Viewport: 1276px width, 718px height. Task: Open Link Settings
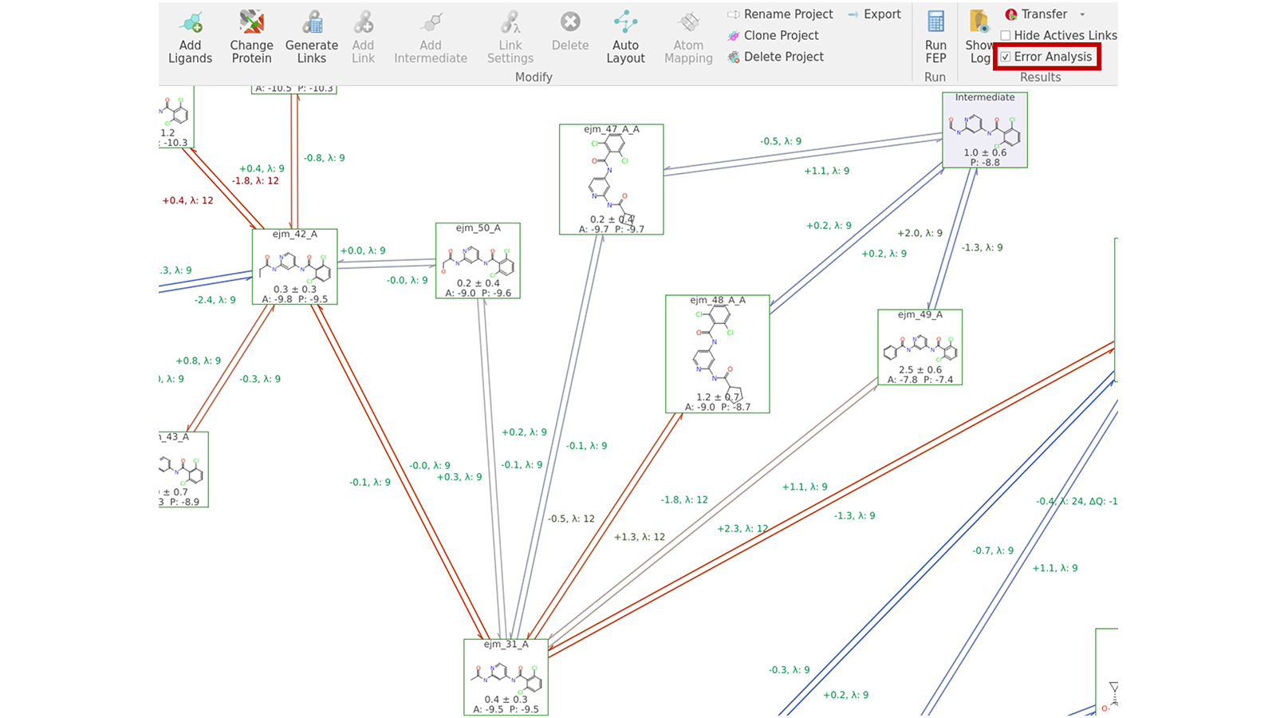[510, 37]
